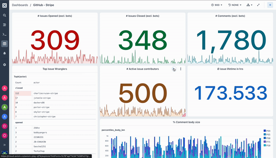
Task: Click the 112 count cell
Action: pyautogui.click(x=23, y=93)
